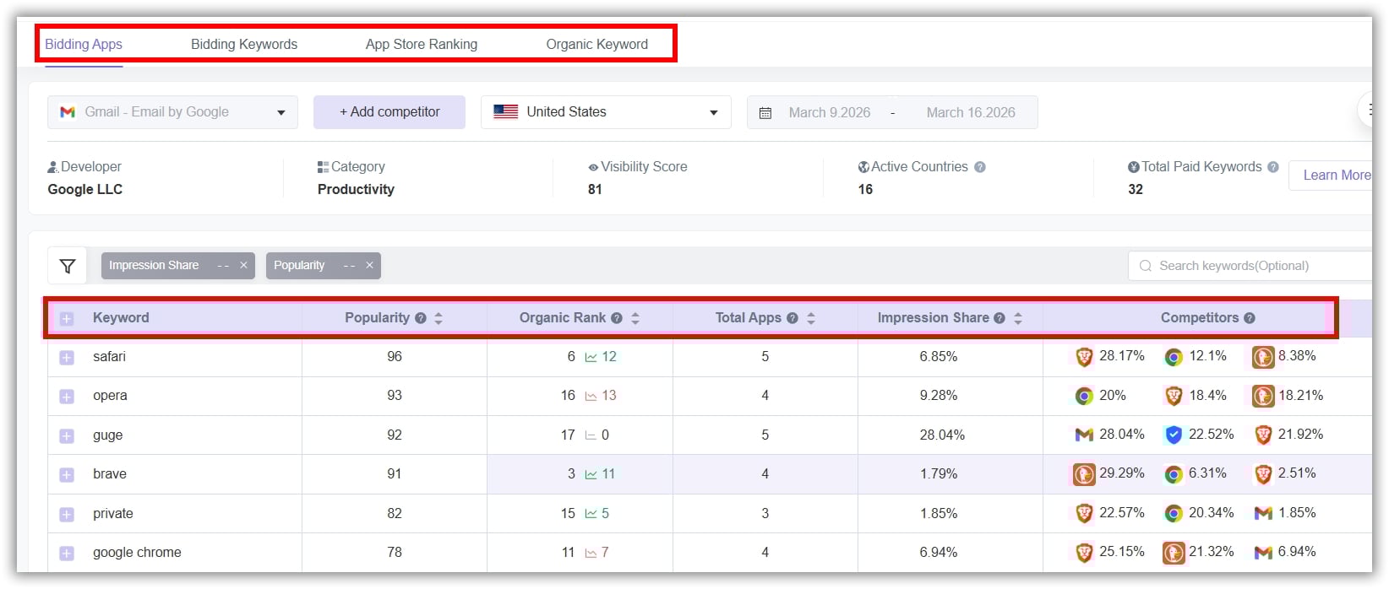Click the search magnifier icon in keyword search
This screenshot has height=589, width=1389.
click(x=1146, y=266)
